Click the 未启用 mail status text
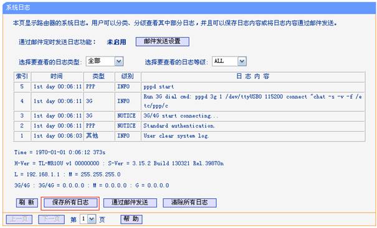This screenshot has width=377, height=228. point(117,42)
